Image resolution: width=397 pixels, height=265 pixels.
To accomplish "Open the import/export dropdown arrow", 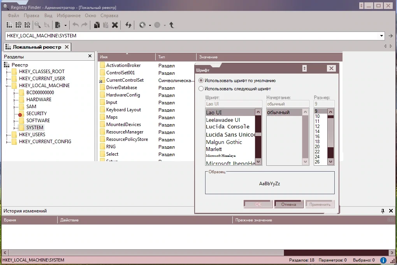I will pos(65,25).
